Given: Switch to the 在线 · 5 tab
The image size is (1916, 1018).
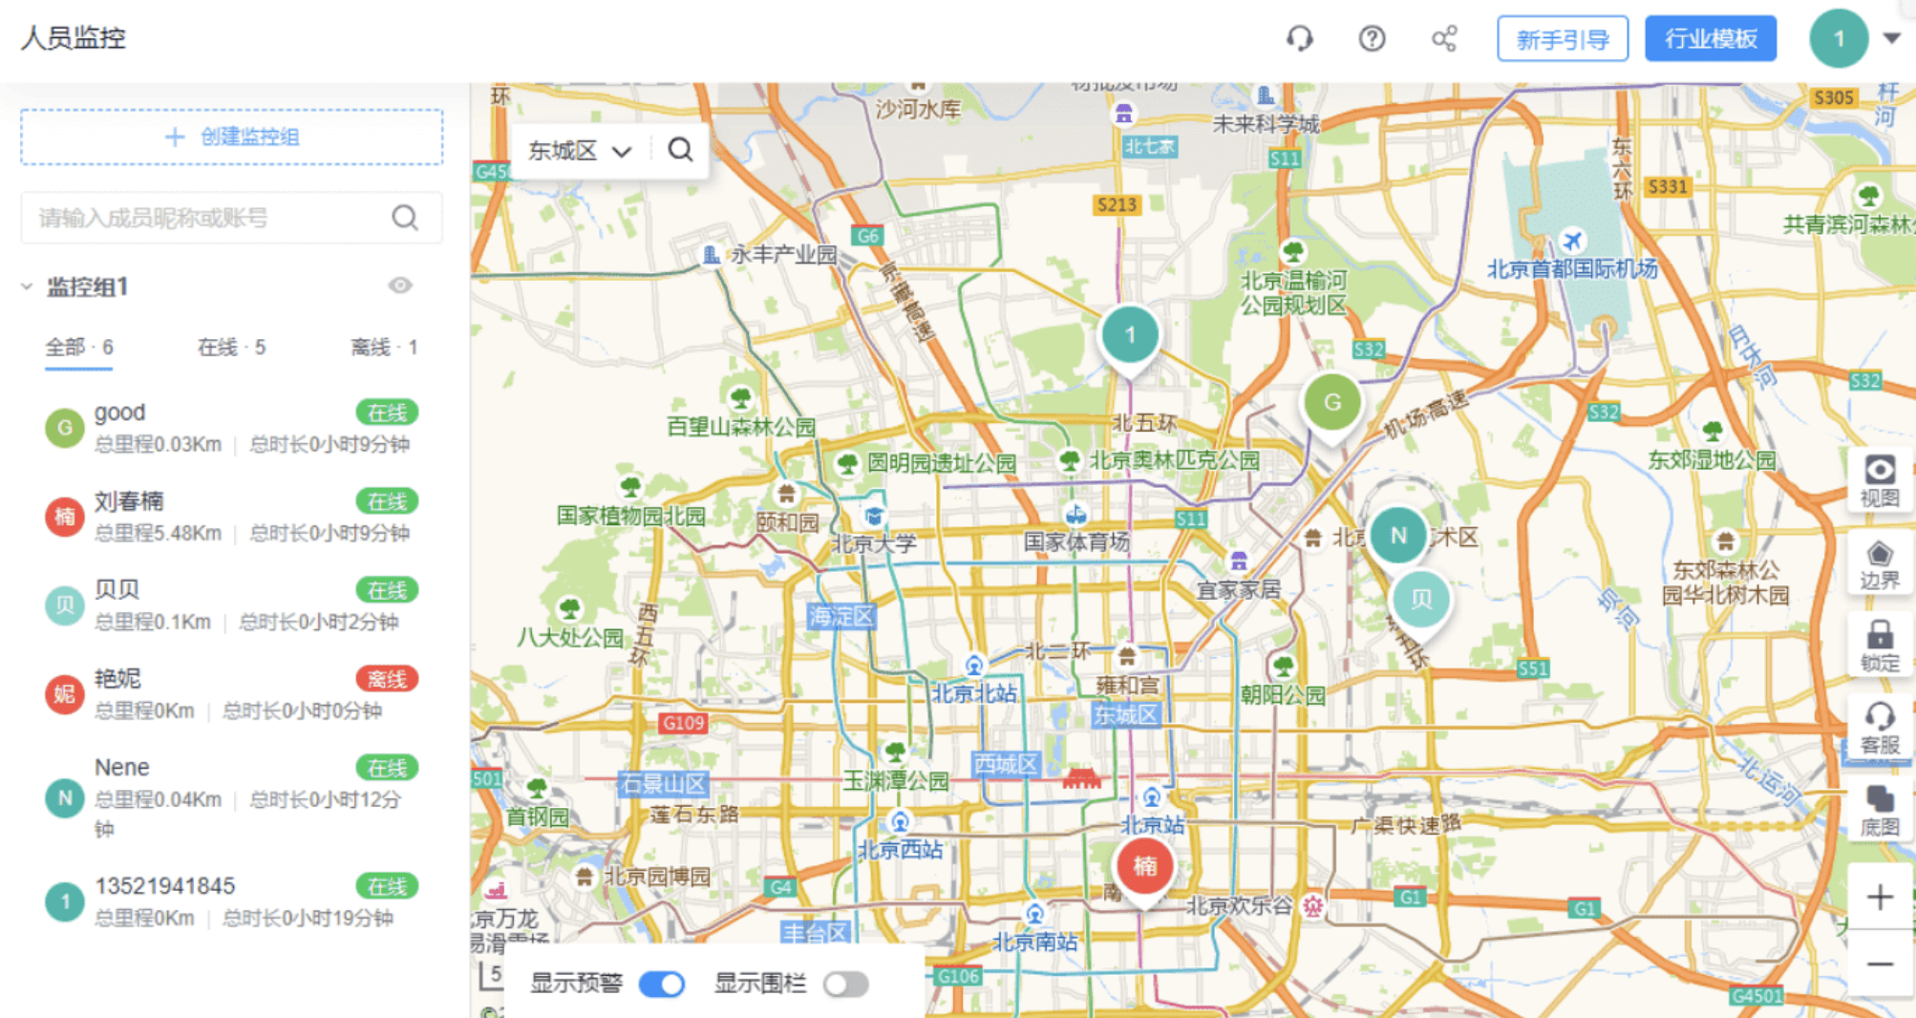Looking at the screenshot, I should coord(231,348).
